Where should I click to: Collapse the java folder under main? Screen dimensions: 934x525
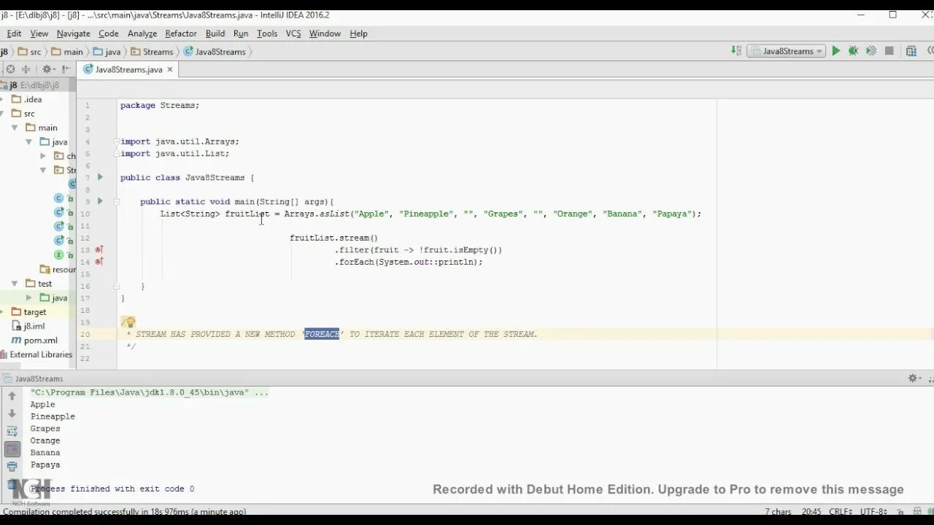click(28, 141)
